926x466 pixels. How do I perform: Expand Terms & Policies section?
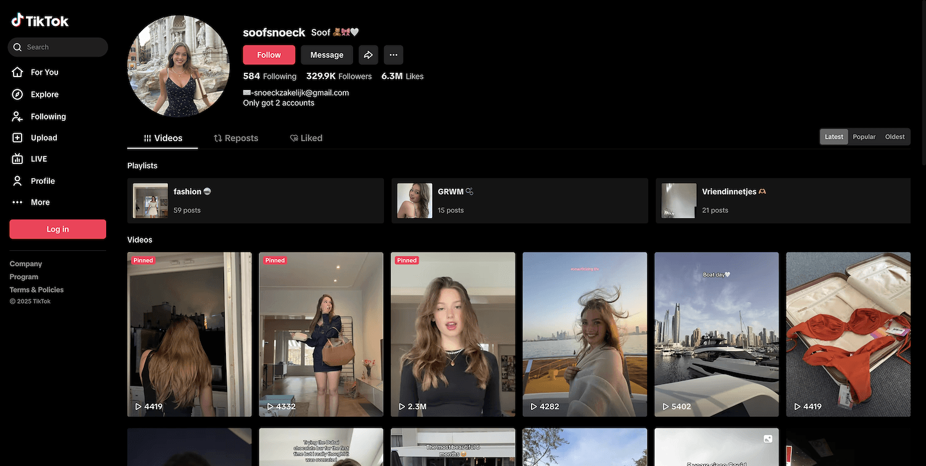pyautogui.click(x=36, y=290)
